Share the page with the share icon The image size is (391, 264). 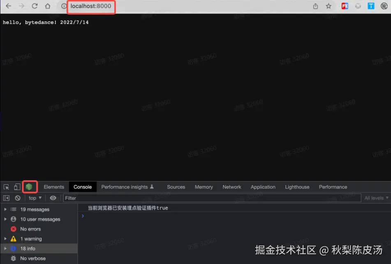(x=315, y=6)
